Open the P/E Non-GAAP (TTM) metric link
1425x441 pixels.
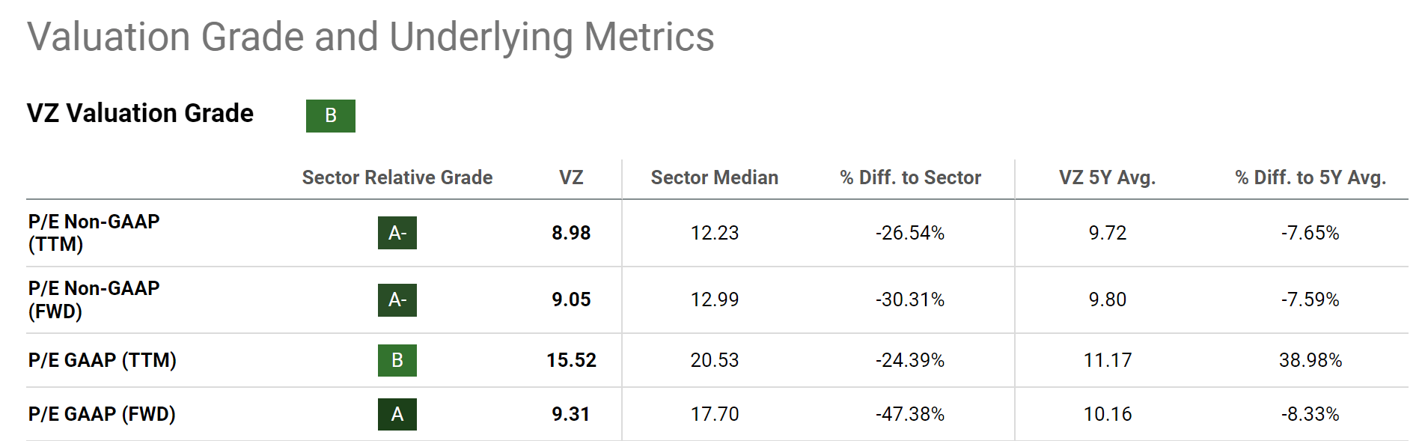point(94,233)
